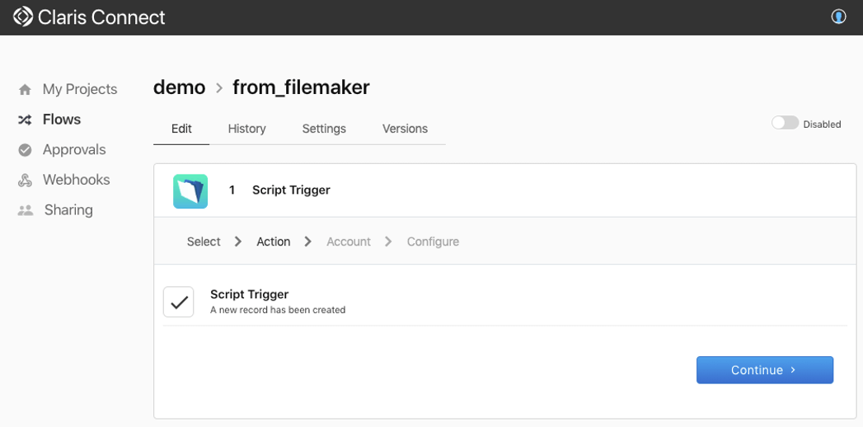This screenshot has width=863, height=427.
Task: Tick the Script Trigger checkbox
Action: [x=178, y=302]
